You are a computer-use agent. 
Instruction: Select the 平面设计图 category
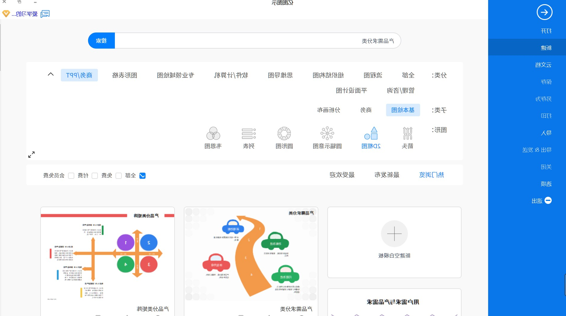(351, 90)
